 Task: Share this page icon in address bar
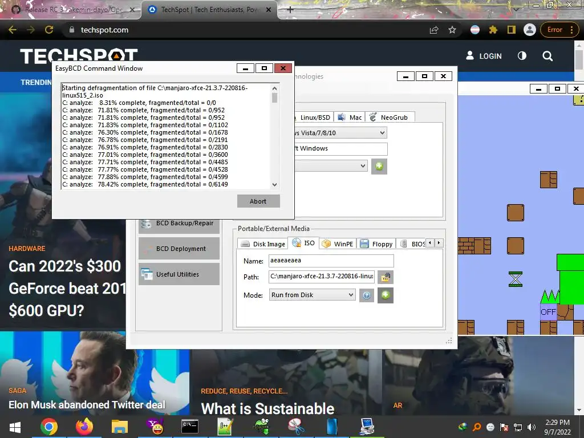click(x=434, y=30)
